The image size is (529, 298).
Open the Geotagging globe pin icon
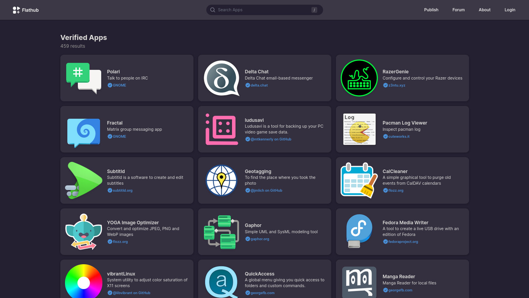tap(221, 180)
